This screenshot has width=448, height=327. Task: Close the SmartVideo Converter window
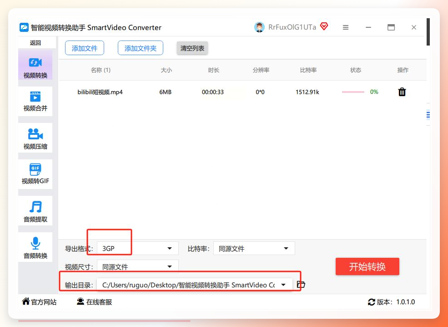click(x=414, y=27)
